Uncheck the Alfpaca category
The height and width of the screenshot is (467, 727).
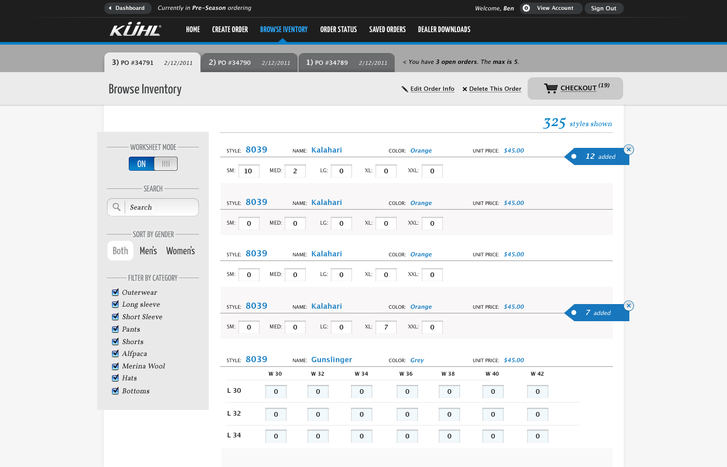(x=115, y=353)
